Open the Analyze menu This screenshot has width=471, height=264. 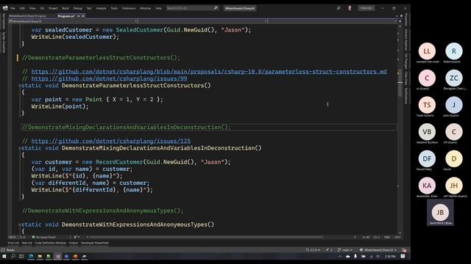point(102,8)
